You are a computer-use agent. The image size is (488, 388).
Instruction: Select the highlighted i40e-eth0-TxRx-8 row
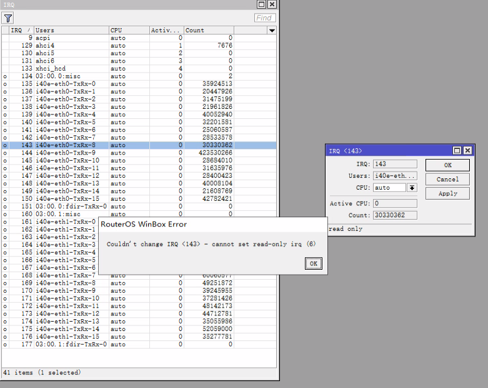point(139,145)
